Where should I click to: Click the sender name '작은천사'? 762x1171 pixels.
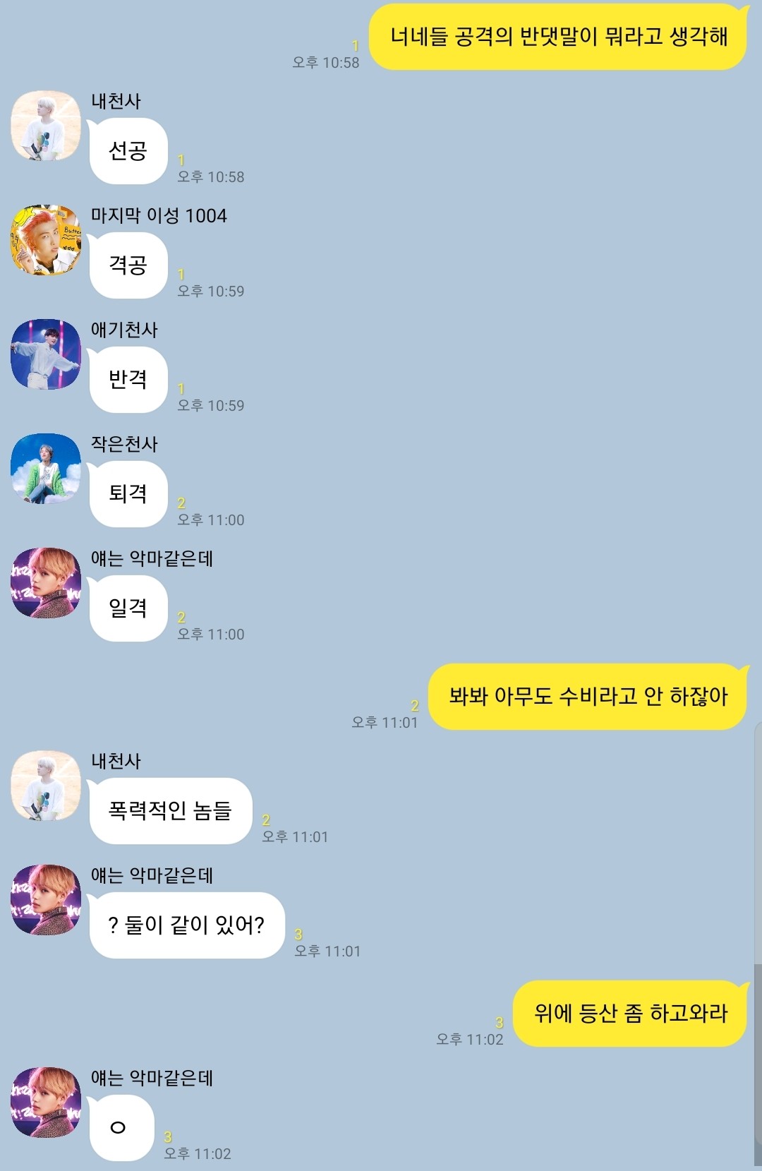[124, 444]
